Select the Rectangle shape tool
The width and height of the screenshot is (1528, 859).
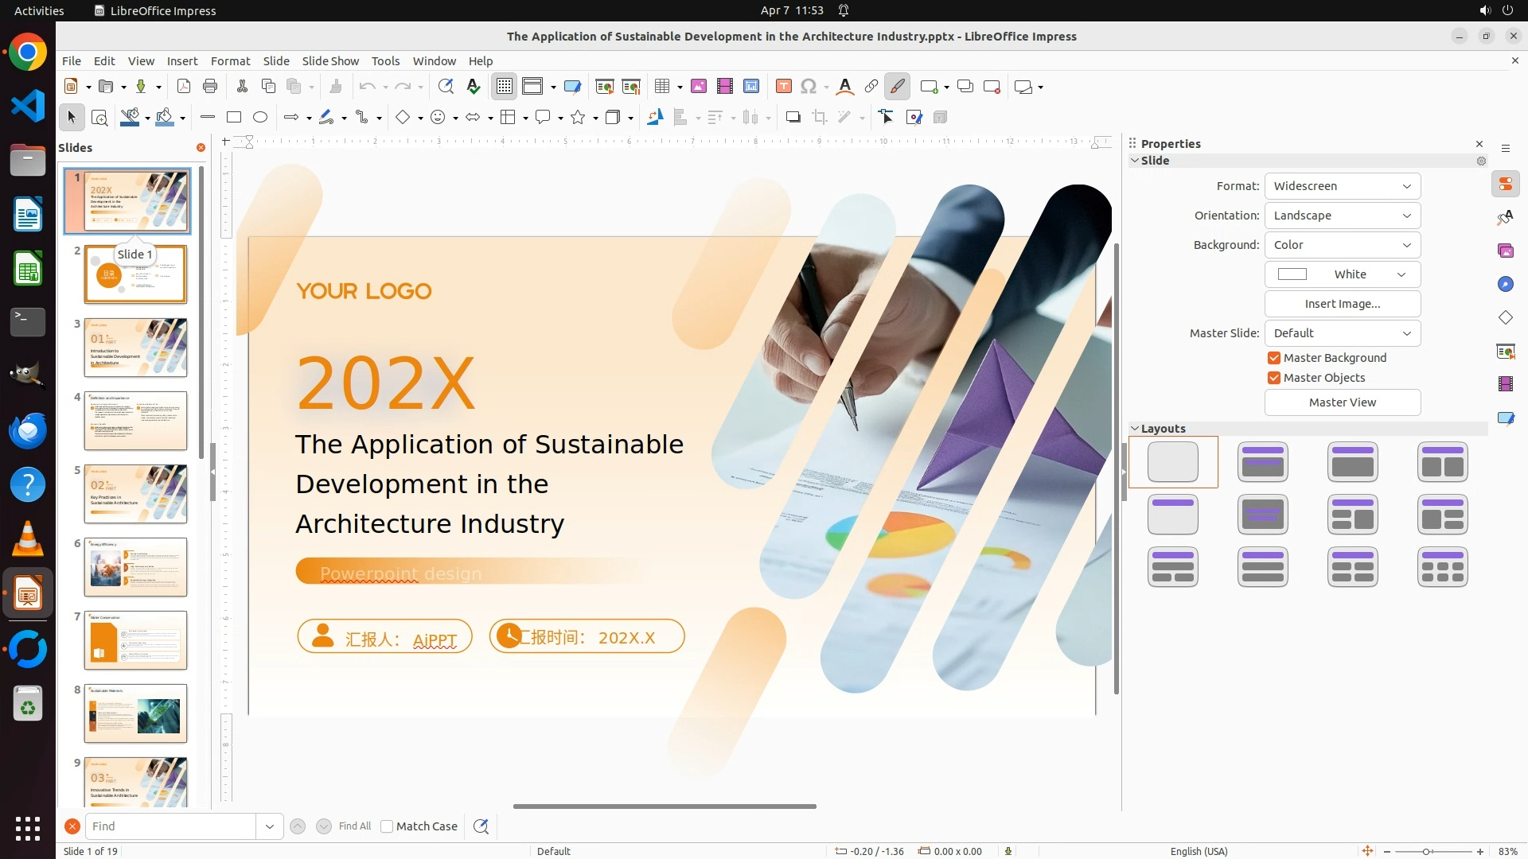click(x=234, y=118)
